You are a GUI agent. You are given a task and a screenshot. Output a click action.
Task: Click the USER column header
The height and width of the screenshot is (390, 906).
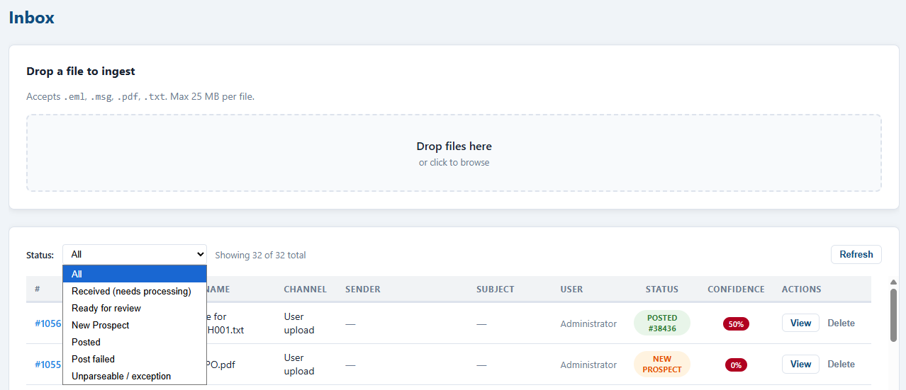click(571, 289)
